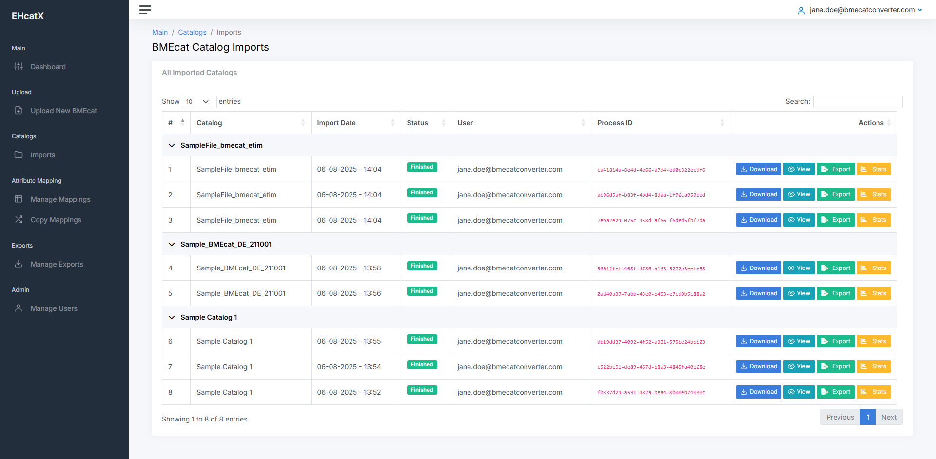Sort table by Import Date column

[356, 123]
